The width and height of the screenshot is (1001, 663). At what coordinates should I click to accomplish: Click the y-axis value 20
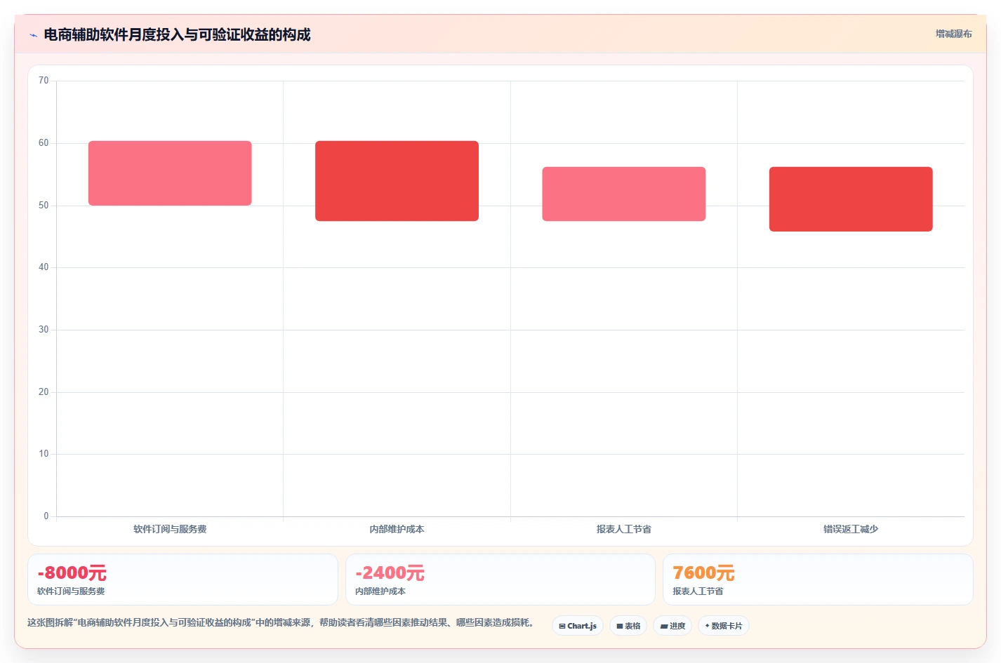pos(44,392)
